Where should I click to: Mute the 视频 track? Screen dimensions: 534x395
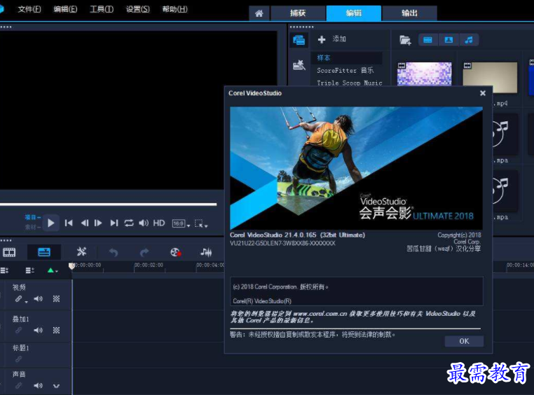point(38,299)
